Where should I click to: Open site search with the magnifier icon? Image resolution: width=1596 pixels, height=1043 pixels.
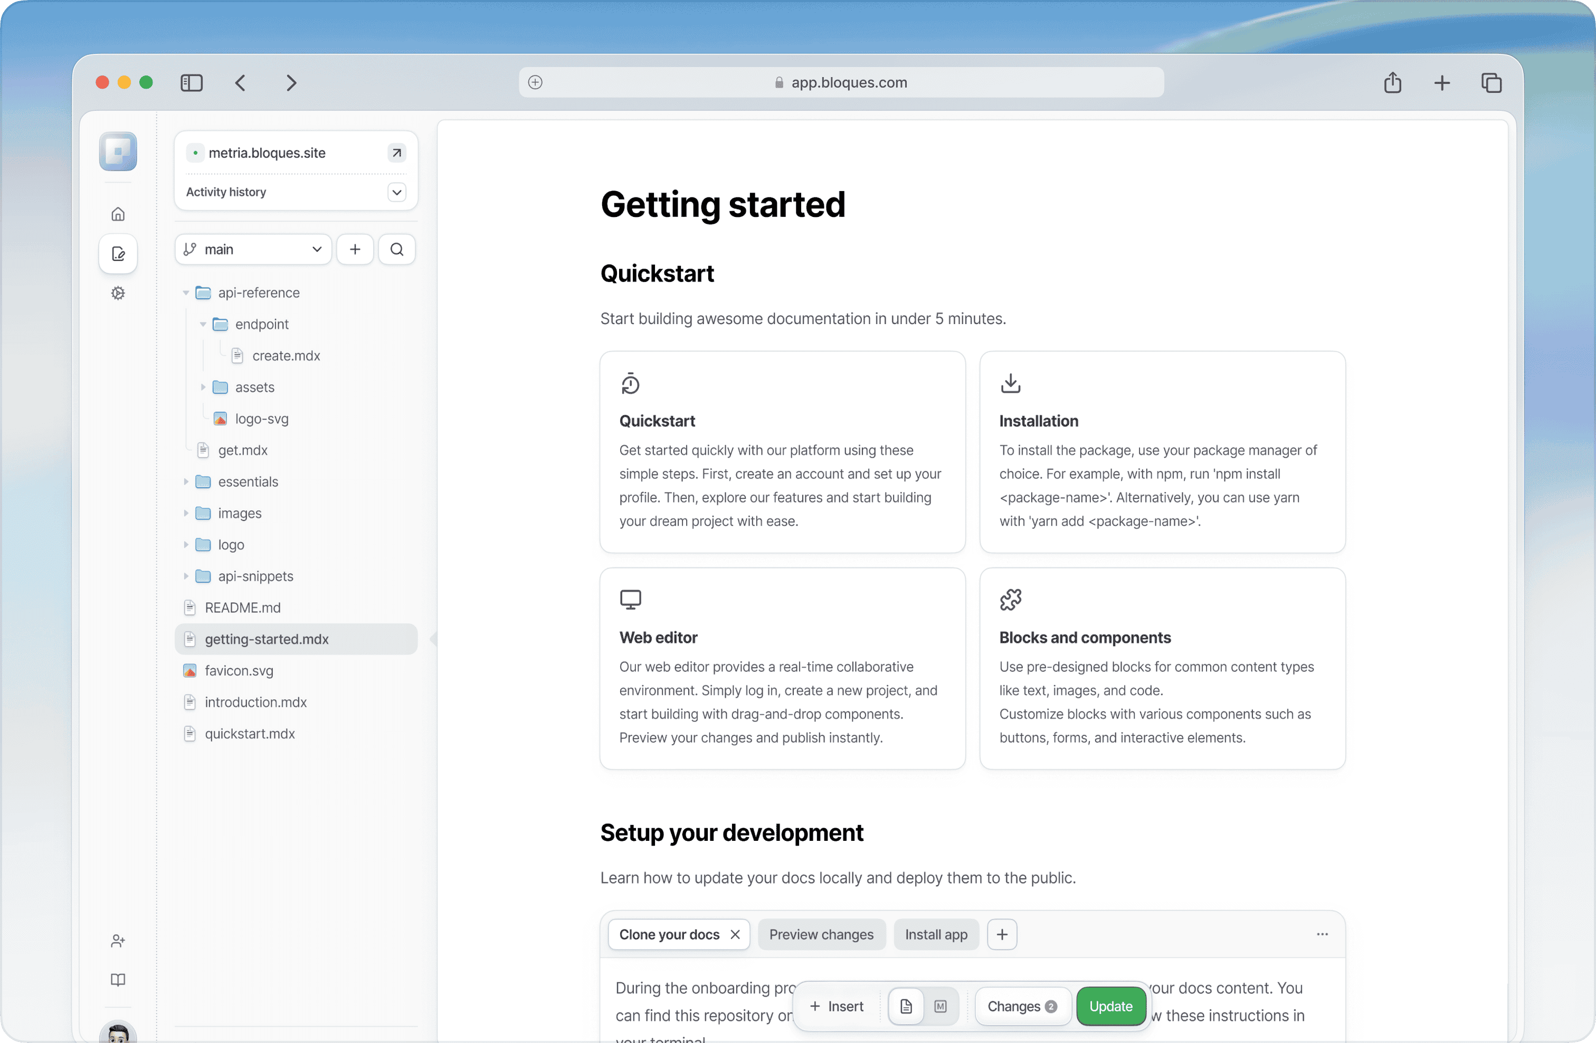[397, 249]
